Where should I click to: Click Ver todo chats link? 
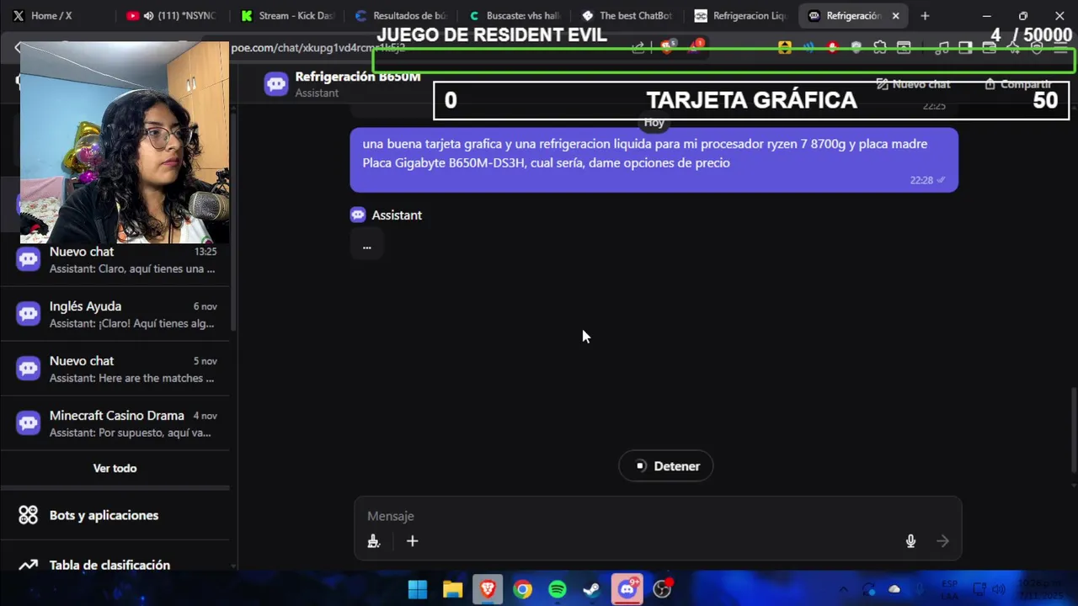pyautogui.click(x=115, y=468)
